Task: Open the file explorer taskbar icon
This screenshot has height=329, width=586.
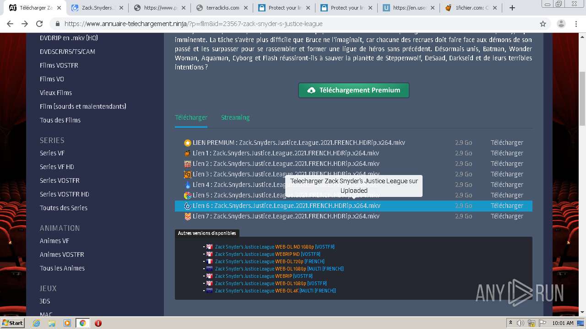Action: click(52, 323)
